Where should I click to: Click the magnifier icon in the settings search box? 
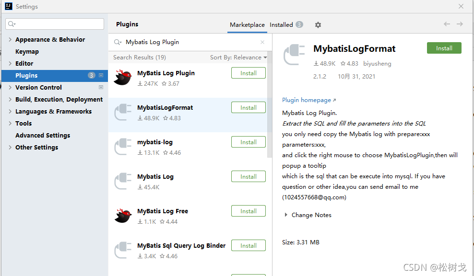click(x=12, y=24)
